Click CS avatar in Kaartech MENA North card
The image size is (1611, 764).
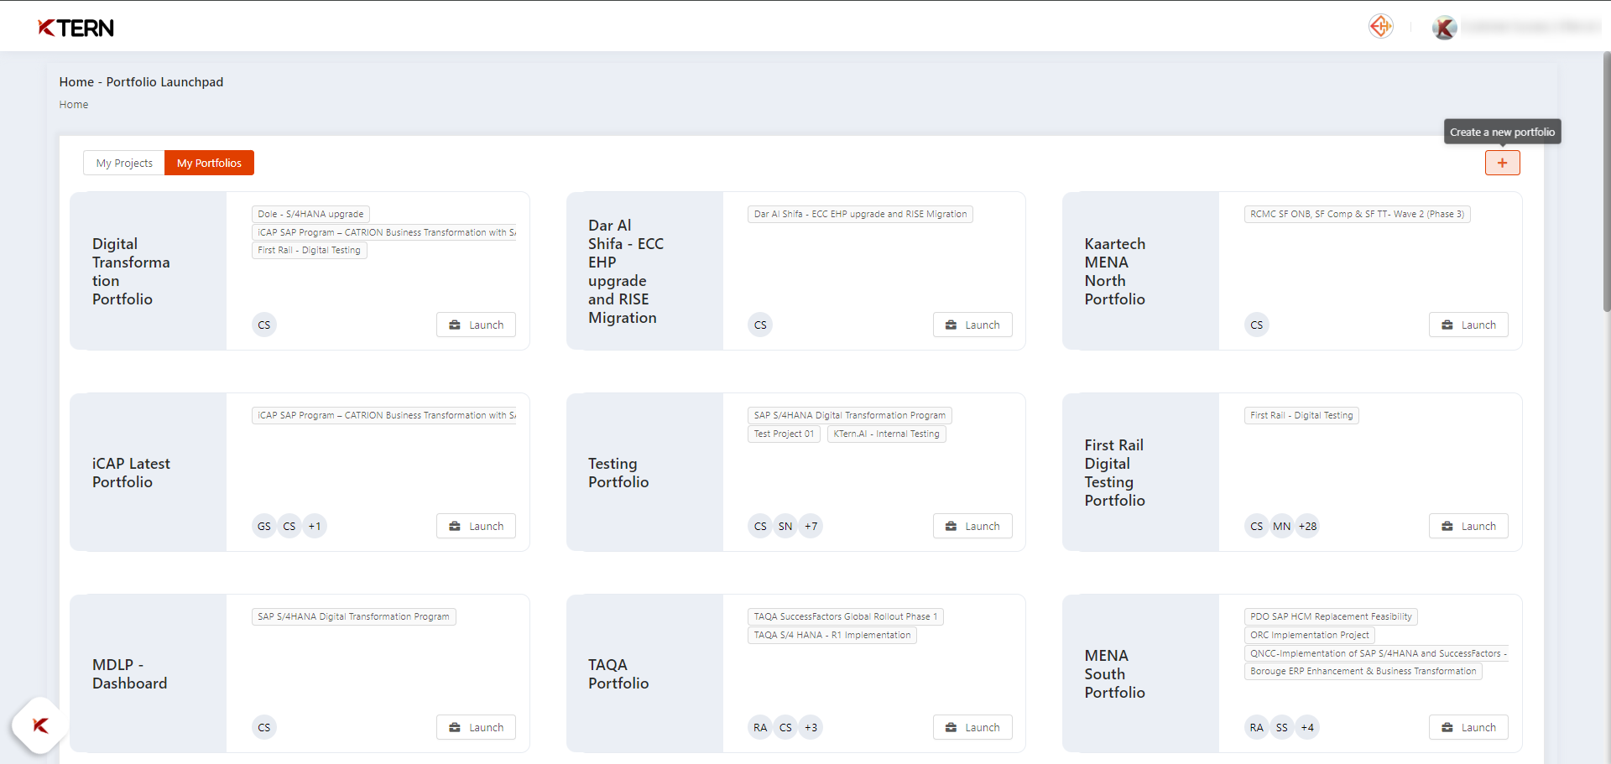coord(1256,325)
